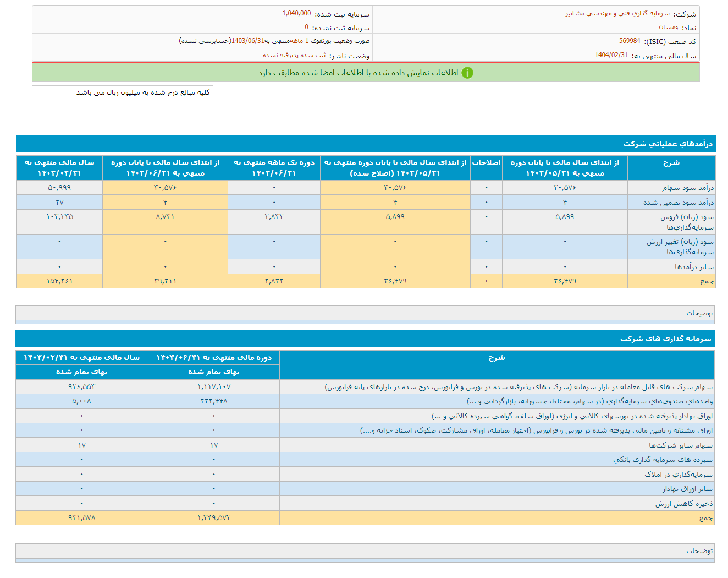Click the company name سرمایه گذاری فنی و مهندسی مشانیر
Viewport: 728px width, 578px height.
point(617,13)
